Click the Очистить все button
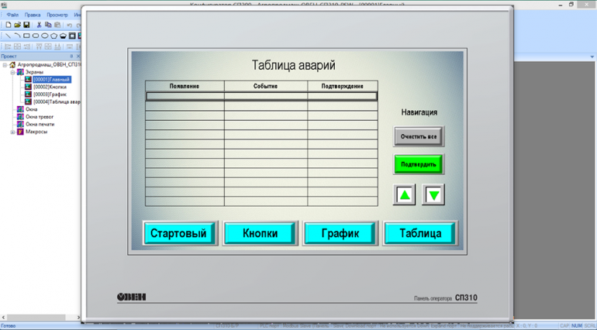Image resolution: width=597 pixels, height=330 pixels. coord(419,137)
